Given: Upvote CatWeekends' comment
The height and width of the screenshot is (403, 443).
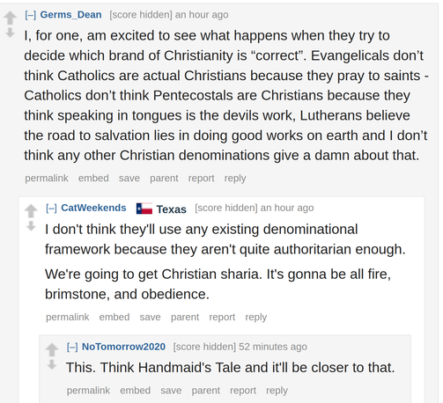Looking at the screenshot, I should pyautogui.click(x=31, y=210).
